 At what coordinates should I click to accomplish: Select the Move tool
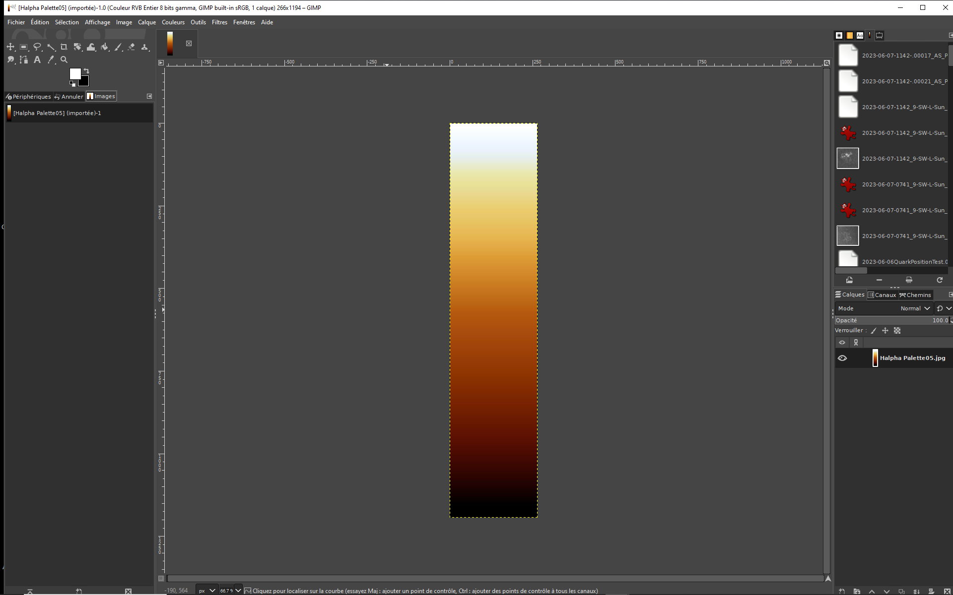click(10, 47)
